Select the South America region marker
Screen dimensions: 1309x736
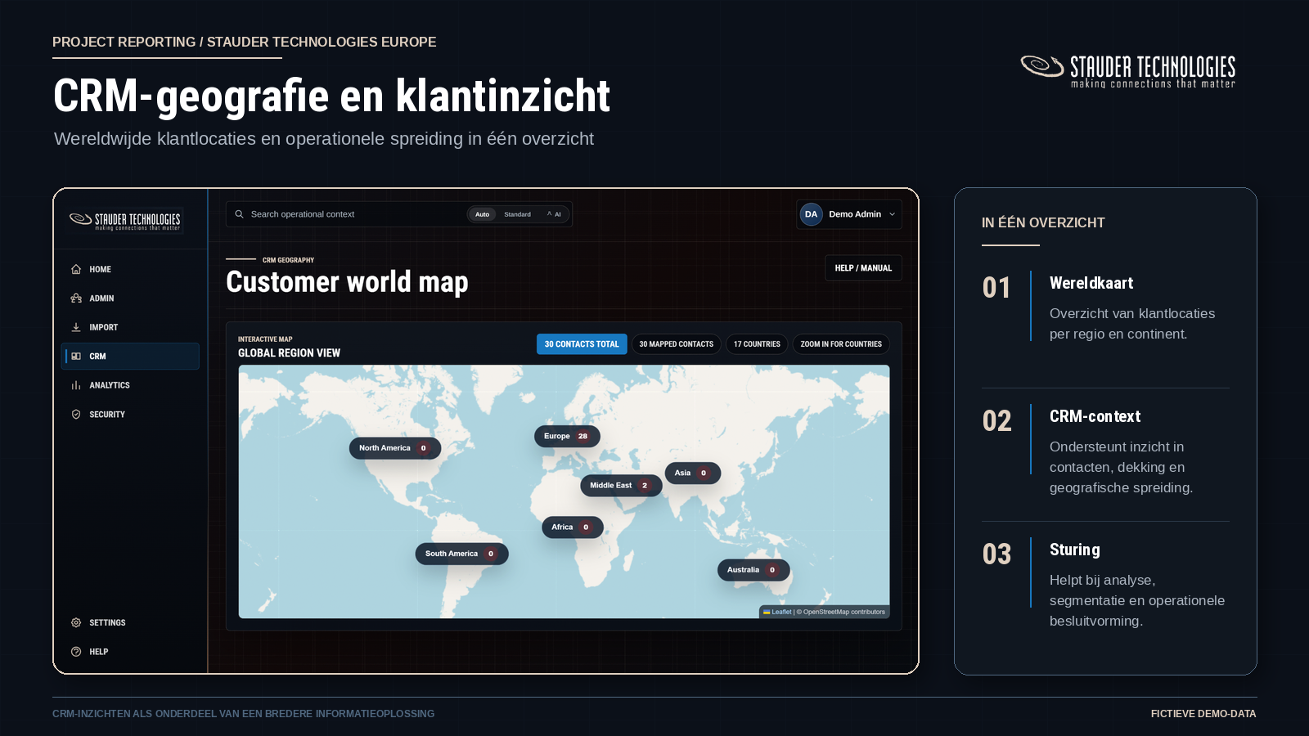click(x=461, y=554)
